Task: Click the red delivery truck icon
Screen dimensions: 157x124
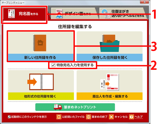Action: click(58, 107)
